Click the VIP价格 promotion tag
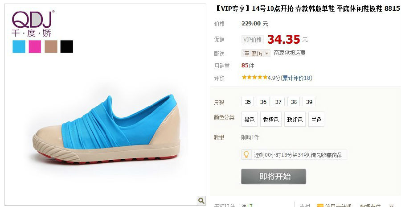Image resolution: width=401 pixels, height=207 pixels. pos(253,39)
